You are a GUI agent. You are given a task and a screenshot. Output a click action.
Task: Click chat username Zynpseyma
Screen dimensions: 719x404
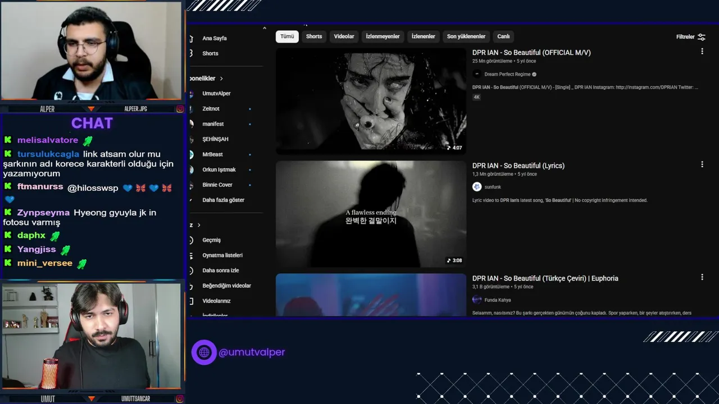tap(43, 213)
